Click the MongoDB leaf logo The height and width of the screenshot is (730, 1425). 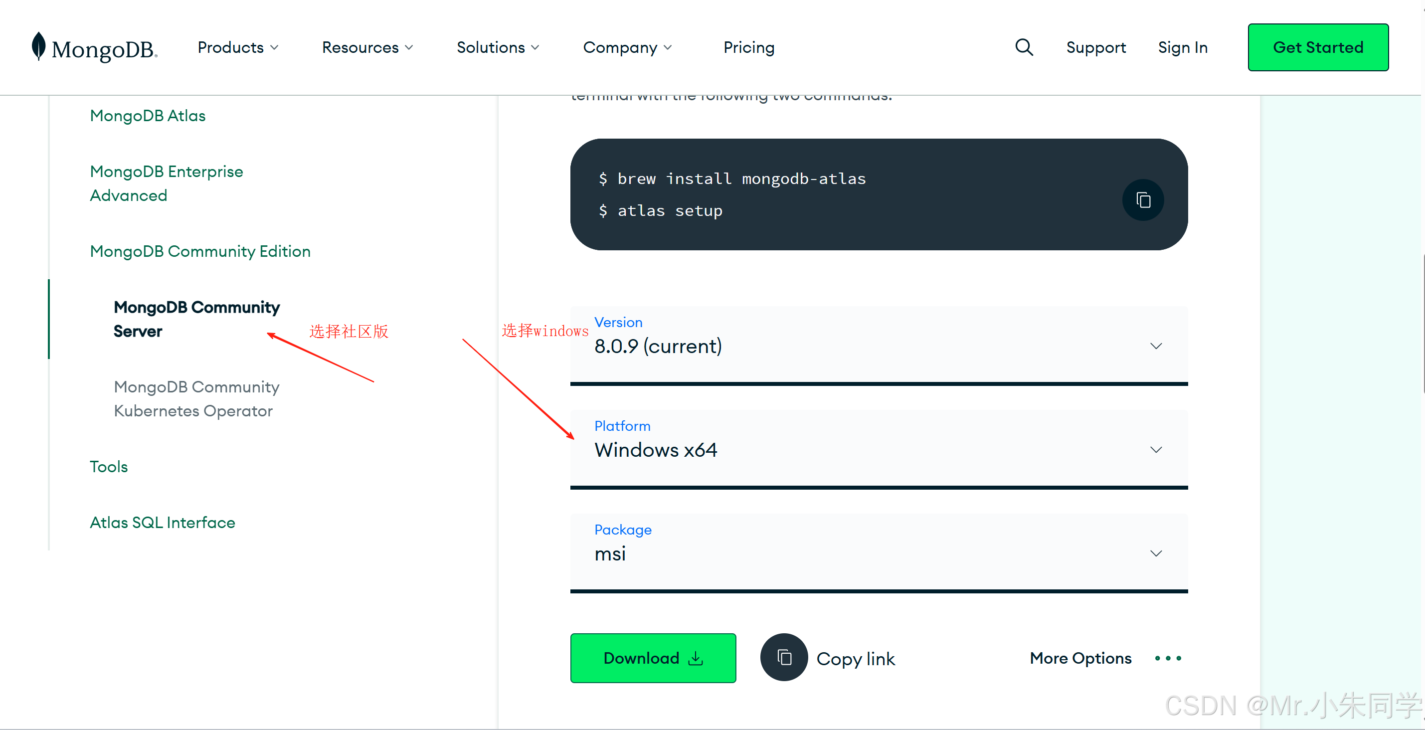click(39, 46)
